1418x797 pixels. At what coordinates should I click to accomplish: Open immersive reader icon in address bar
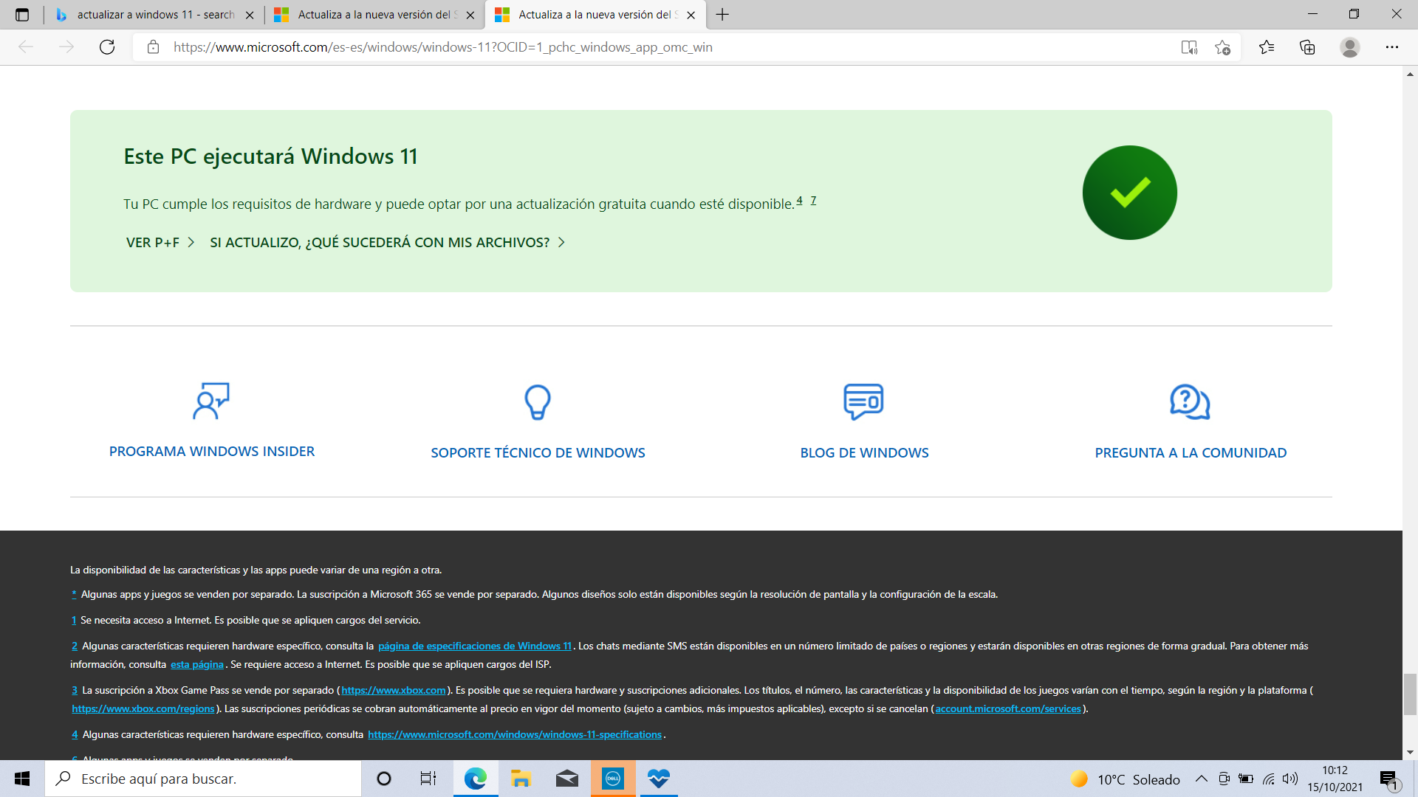(1189, 47)
